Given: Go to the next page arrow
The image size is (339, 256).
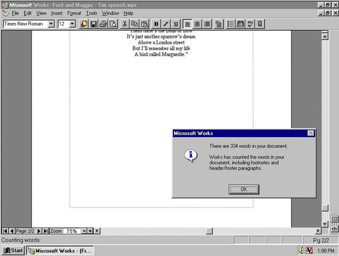Looking at the screenshot, I should pos(39,231).
